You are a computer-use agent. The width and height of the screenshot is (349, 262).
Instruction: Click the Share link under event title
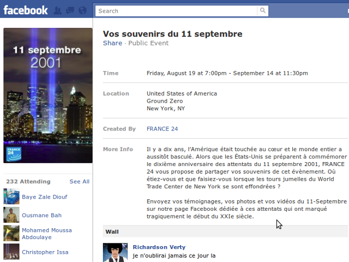[x=112, y=43]
